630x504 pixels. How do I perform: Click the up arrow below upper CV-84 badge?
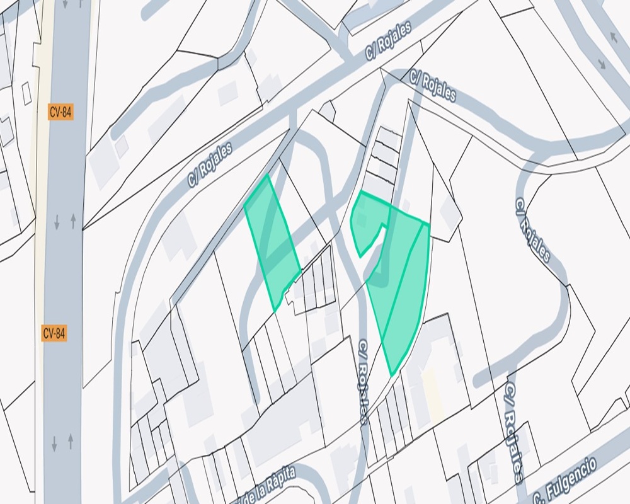pos(73,222)
